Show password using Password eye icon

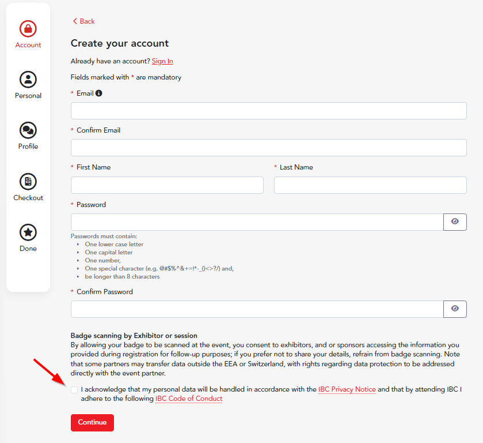[455, 222]
